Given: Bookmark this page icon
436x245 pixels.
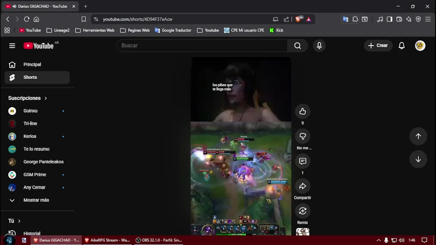Looking at the screenshot, I should (83, 19).
